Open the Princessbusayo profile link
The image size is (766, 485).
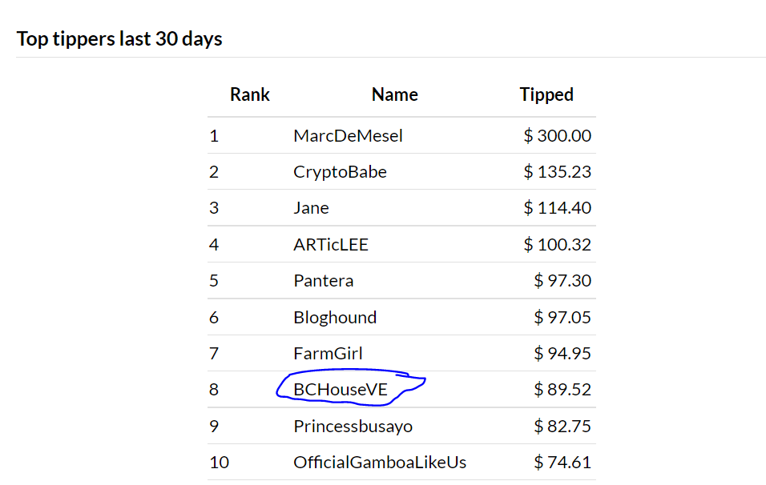click(x=353, y=427)
